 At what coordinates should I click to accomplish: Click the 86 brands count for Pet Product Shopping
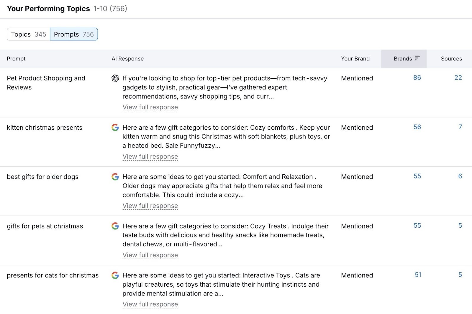(x=418, y=78)
